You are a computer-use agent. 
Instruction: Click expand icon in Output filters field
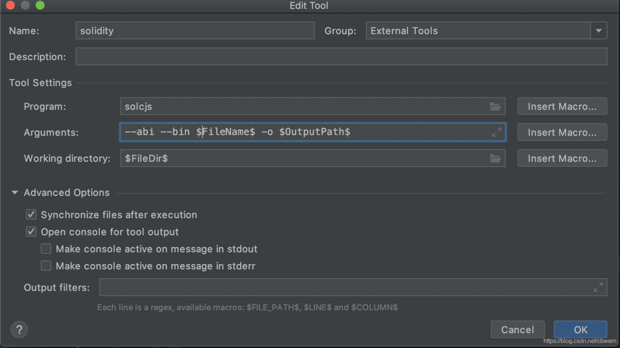point(598,287)
